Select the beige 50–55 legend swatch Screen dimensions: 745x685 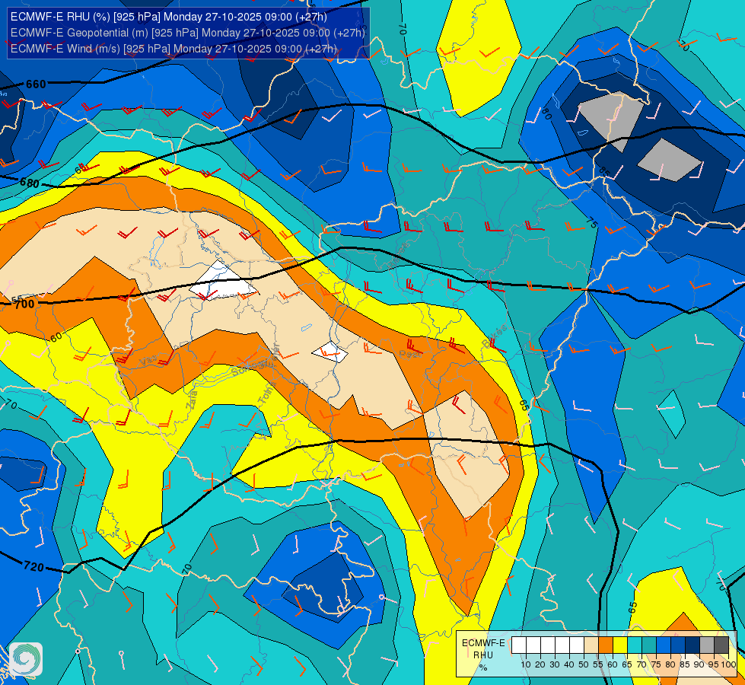[x=591, y=645]
